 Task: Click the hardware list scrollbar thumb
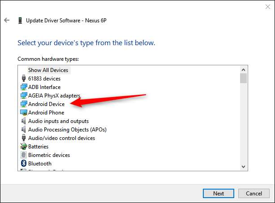tap(243, 79)
